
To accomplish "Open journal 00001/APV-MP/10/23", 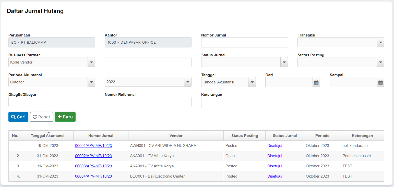I will [x=93, y=146].
